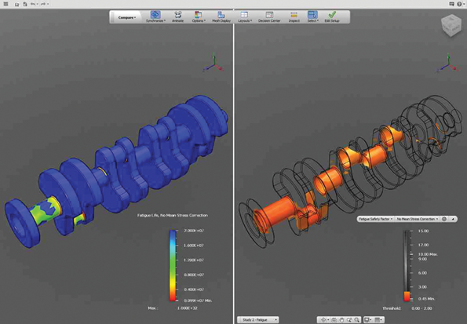Click the Redo arrow icon
Screen dimensions: 467x324
coord(43,4)
